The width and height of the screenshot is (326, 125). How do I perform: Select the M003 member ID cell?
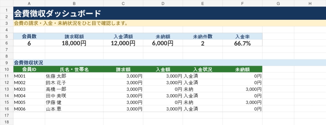pyautogui.click(x=29, y=89)
